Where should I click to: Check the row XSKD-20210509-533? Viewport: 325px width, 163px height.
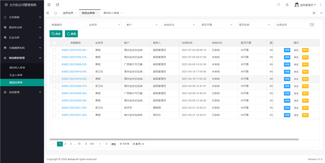click(54, 64)
